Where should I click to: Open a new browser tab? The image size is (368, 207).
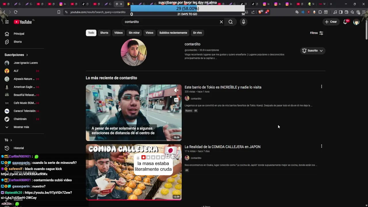click(331, 4)
